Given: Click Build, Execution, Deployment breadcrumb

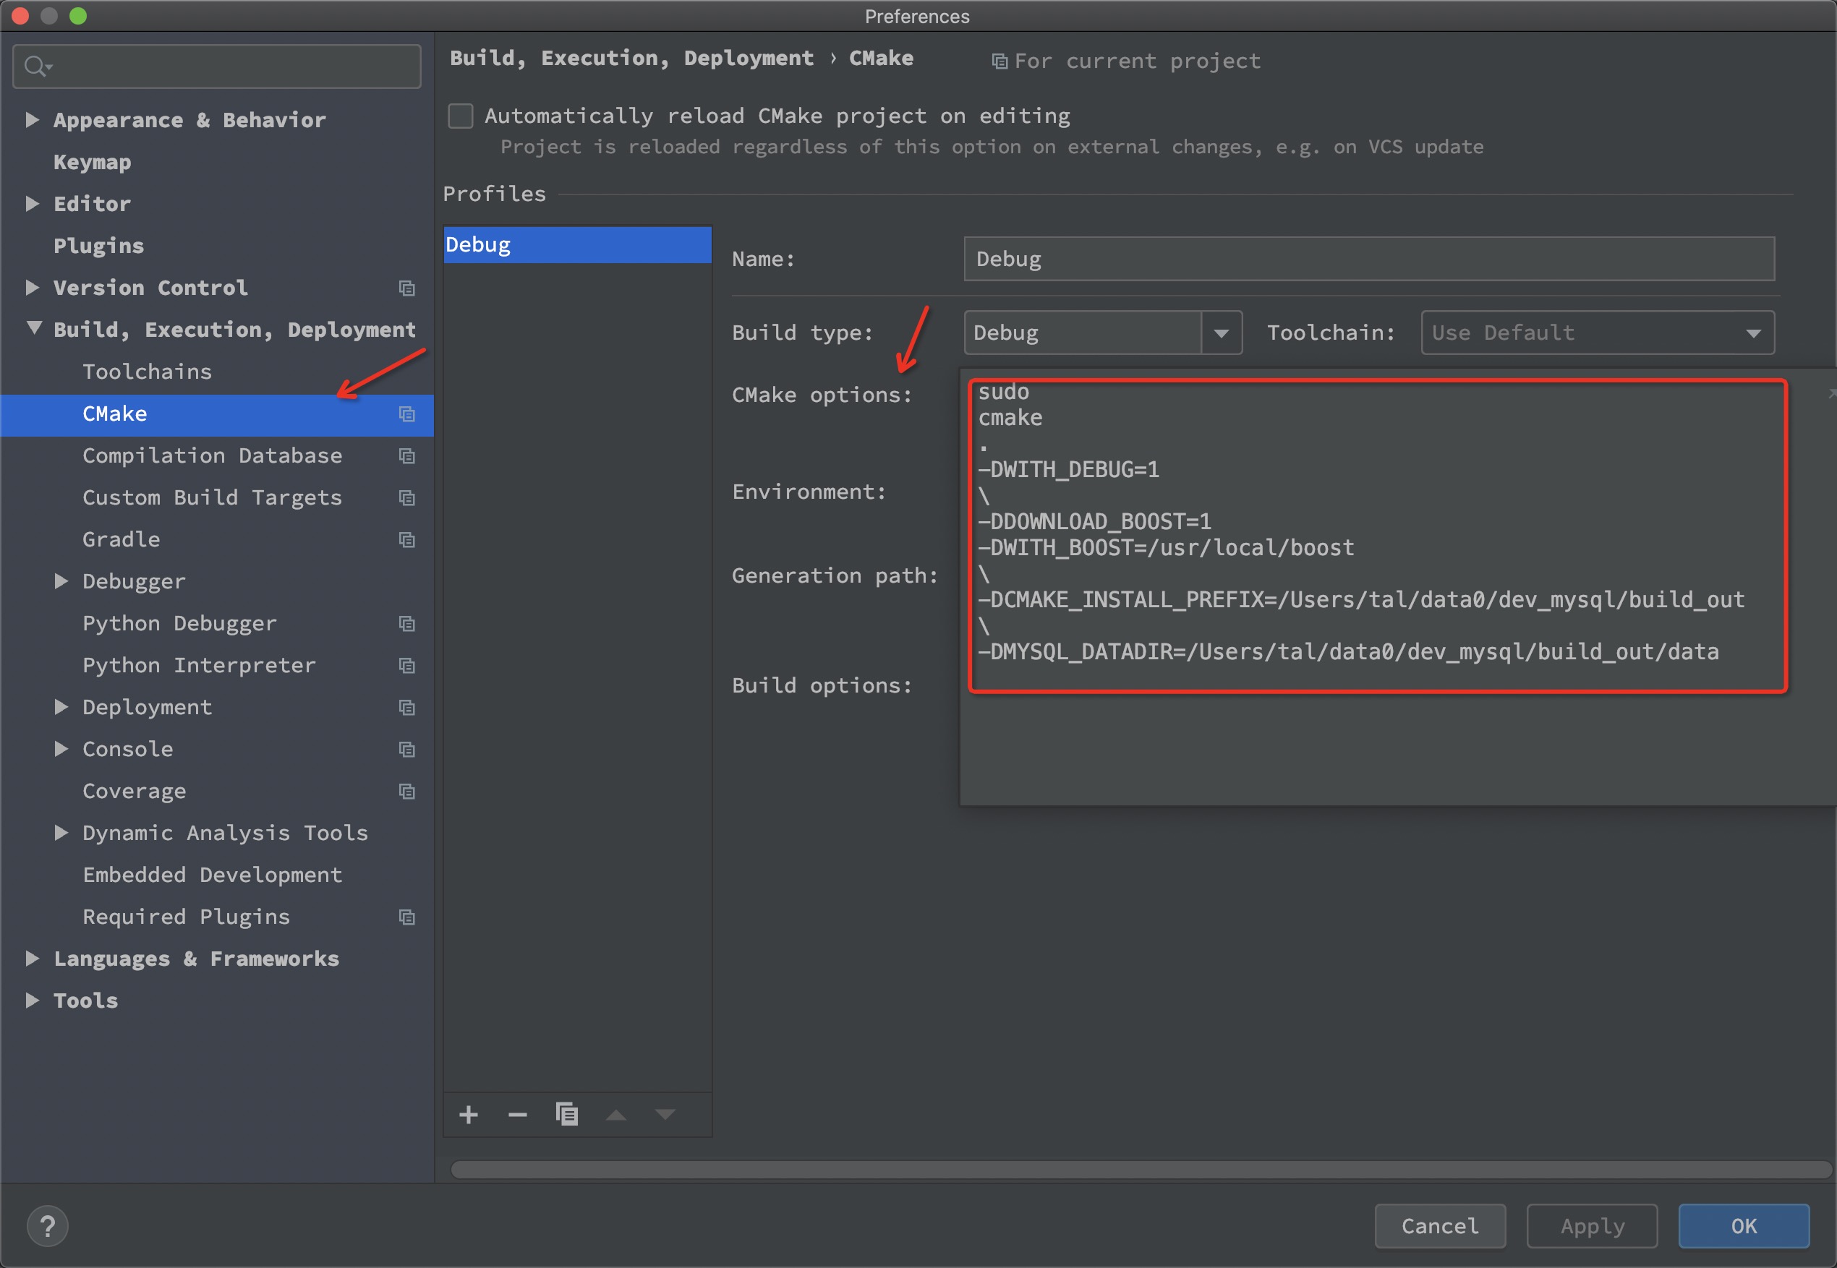Looking at the screenshot, I should click(x=631, y=58).
